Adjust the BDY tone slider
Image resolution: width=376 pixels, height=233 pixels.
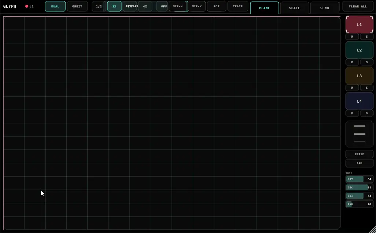click(x=359, y=179)
